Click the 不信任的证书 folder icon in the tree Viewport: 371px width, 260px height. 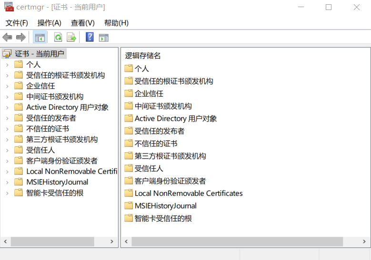[x=19, y=129]
